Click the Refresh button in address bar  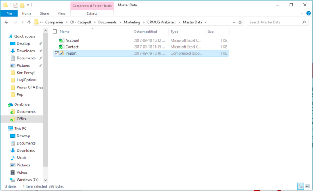240,23
